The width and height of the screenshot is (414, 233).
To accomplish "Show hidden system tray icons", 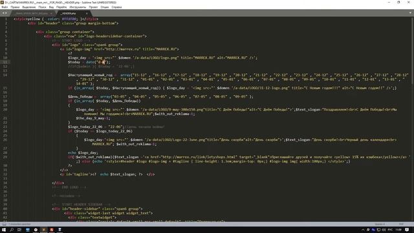I will point(363,230).
